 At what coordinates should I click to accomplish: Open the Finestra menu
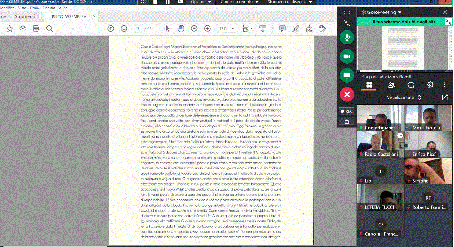pos(49,8)
